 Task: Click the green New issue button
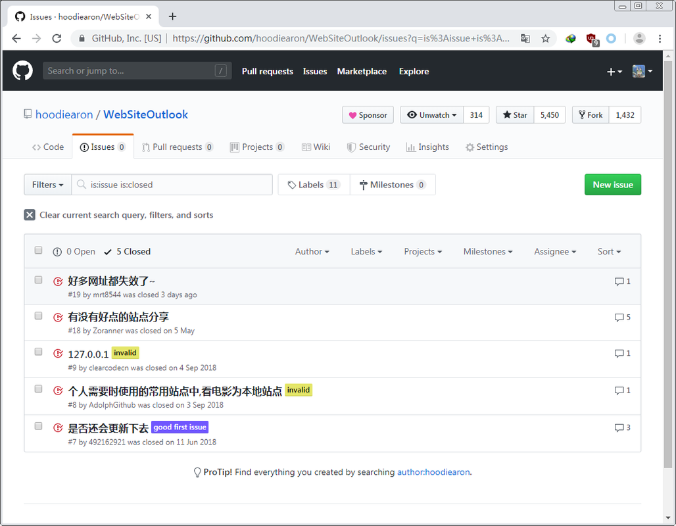613,185
